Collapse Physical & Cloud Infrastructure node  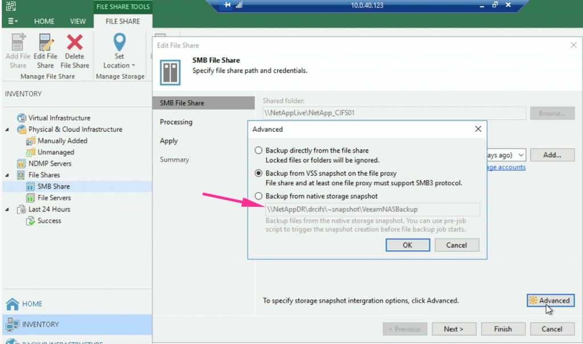(x=7, y=130)
